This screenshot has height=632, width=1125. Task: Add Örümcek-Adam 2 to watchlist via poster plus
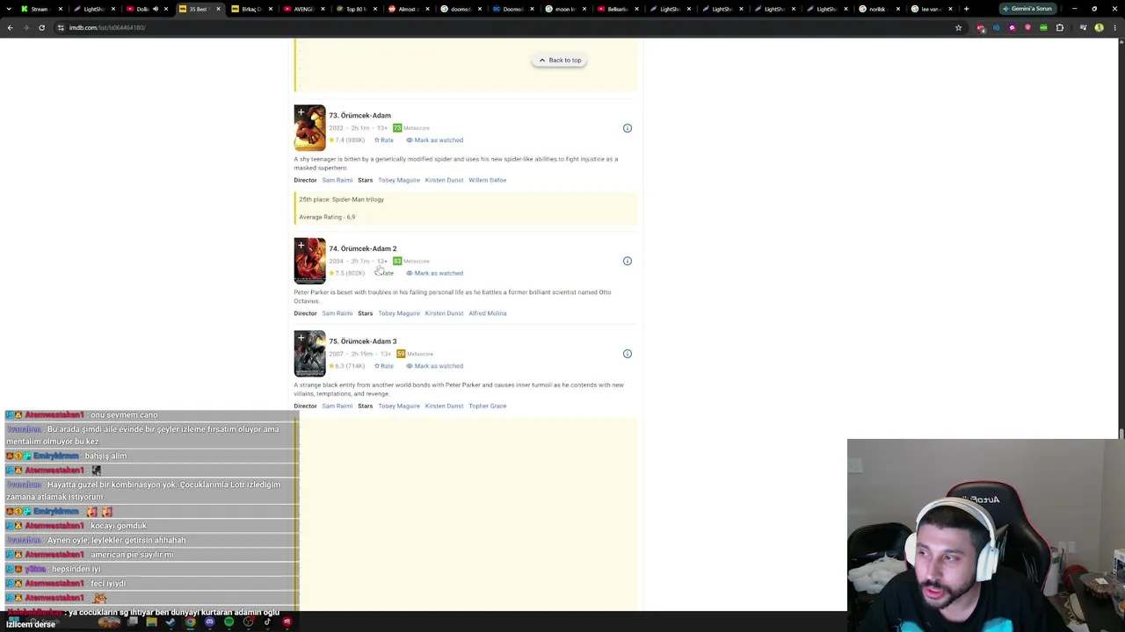(301, 245)
